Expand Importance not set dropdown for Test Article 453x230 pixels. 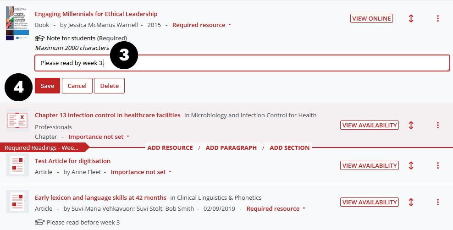coord(141,172)
